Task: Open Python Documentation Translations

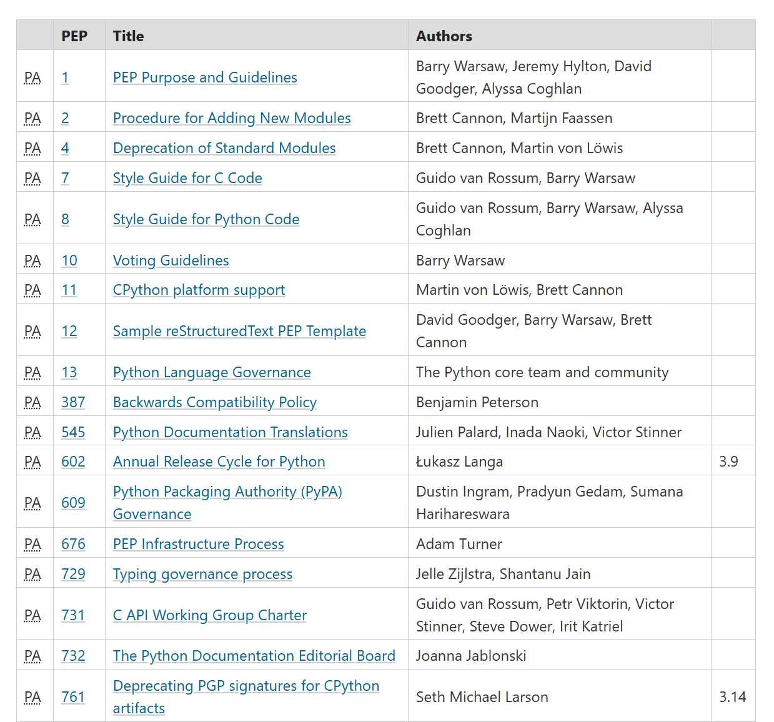Action: [230, 432]
